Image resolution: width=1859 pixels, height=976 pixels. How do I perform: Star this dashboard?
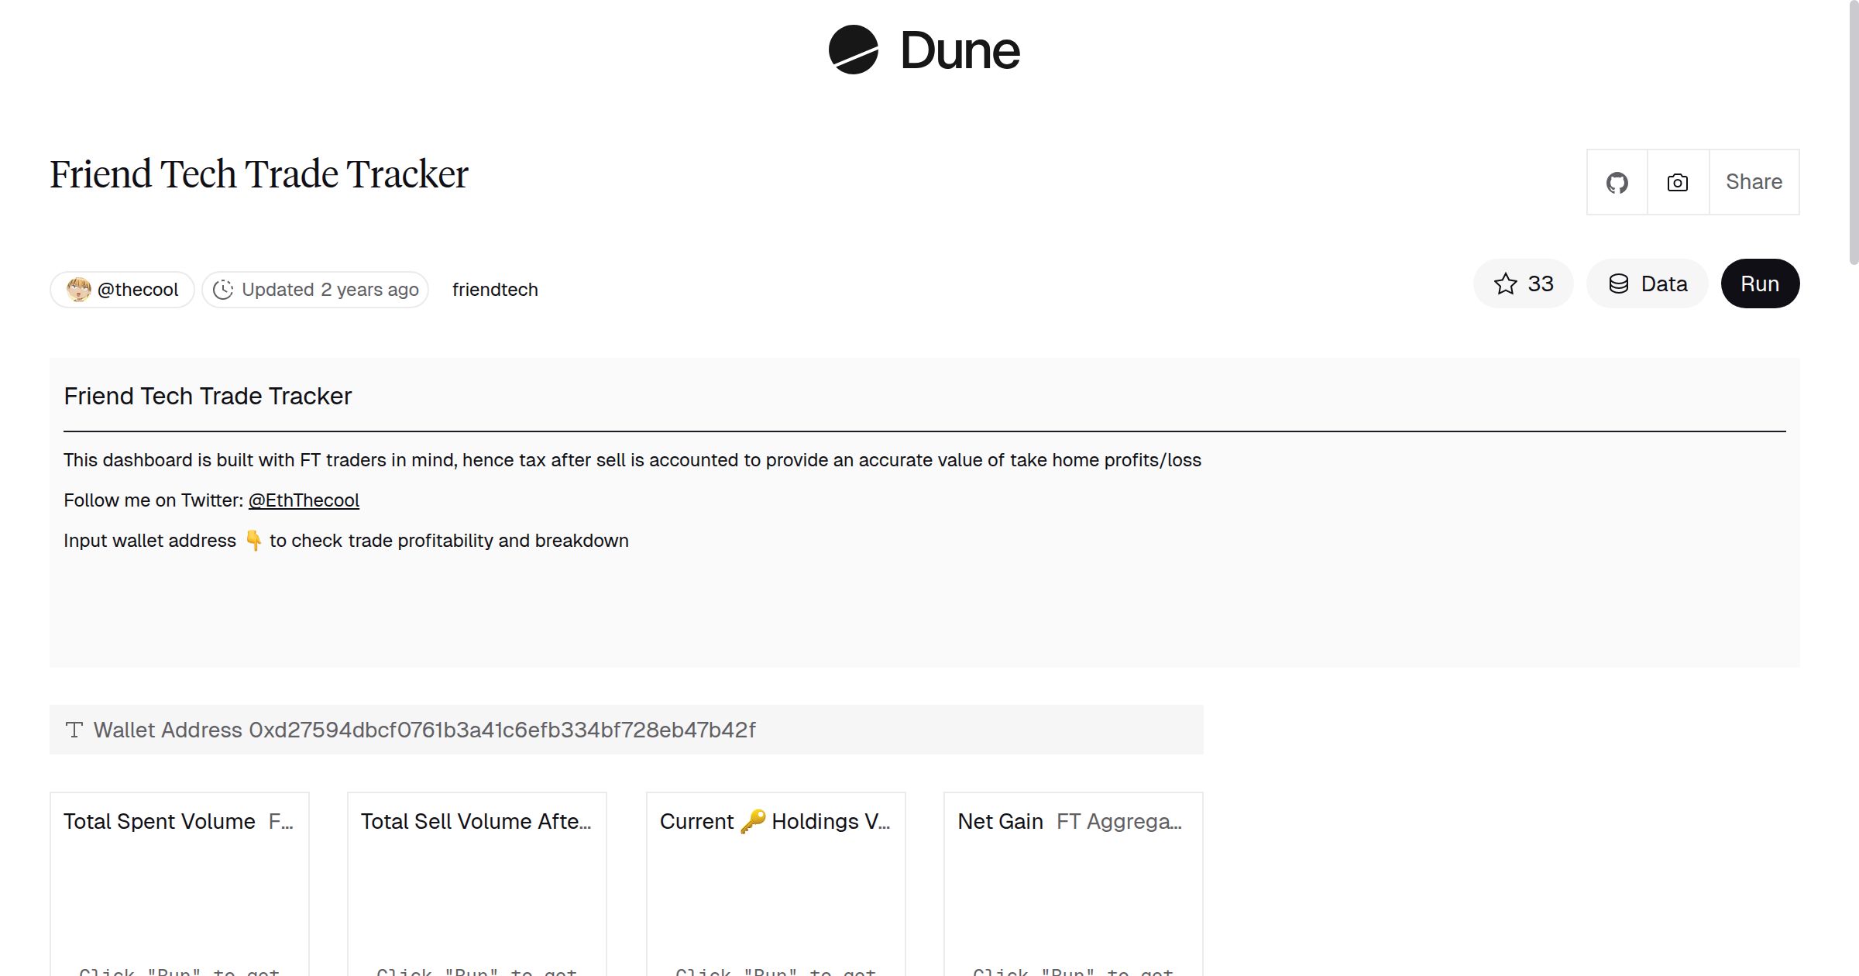click(x=1523, y=284)
